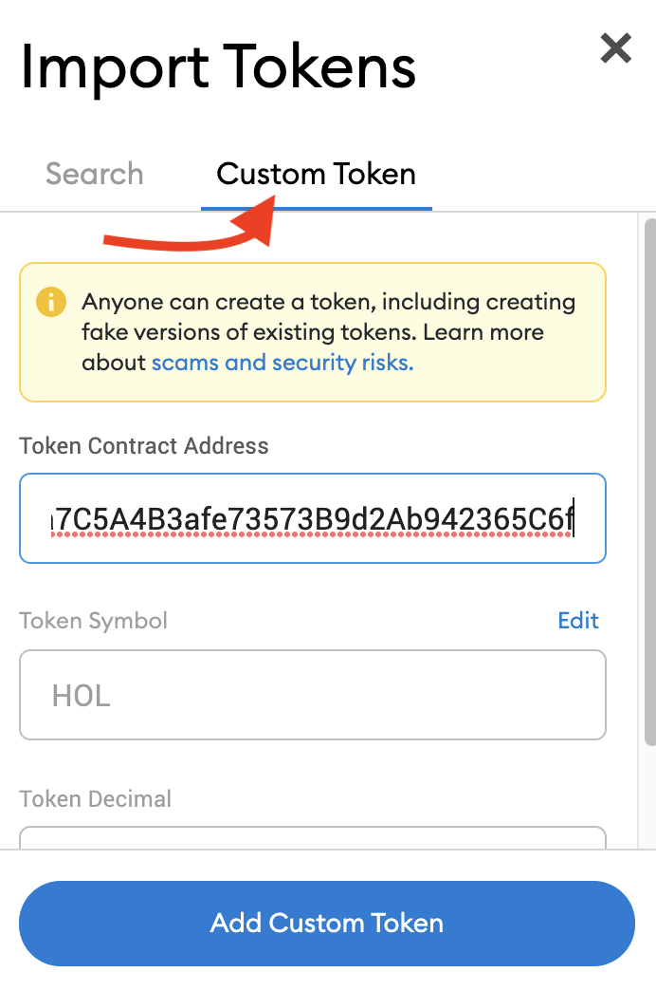656x991 pixels.
Task: Click the blue underline beneath Custom Token
Action: click(x=316, y=208)
